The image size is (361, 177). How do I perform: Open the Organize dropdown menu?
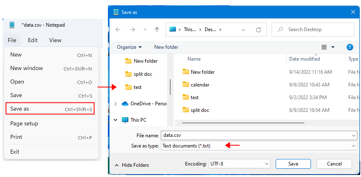click(x=129, y=47)
